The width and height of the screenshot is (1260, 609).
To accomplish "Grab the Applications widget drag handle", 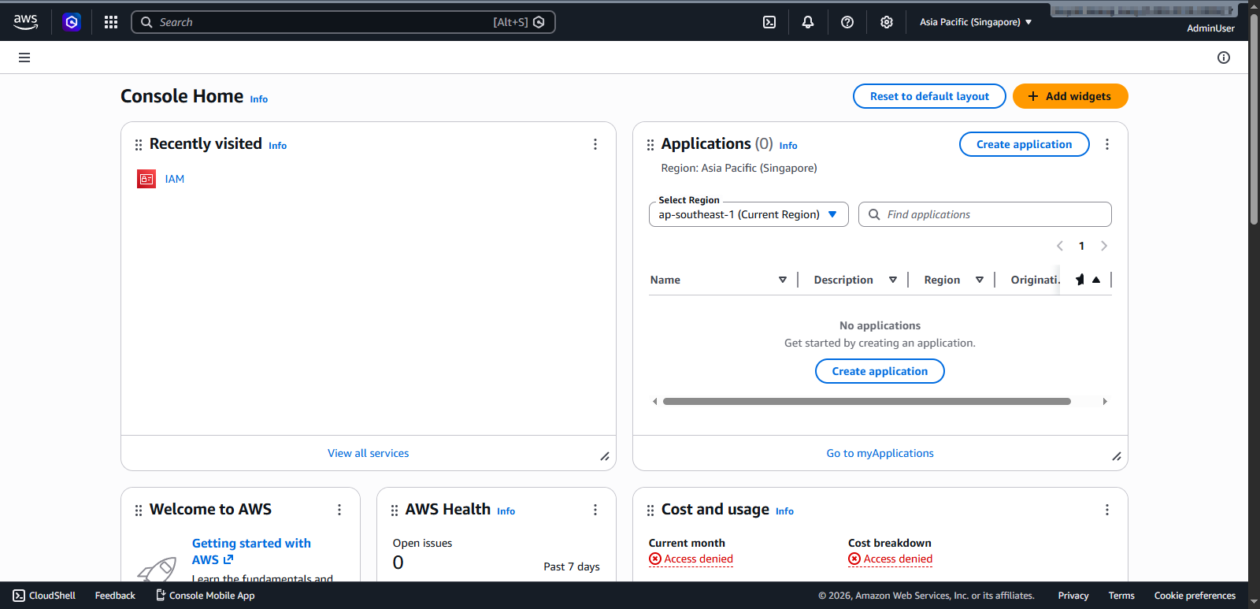I will coord(650,145).
